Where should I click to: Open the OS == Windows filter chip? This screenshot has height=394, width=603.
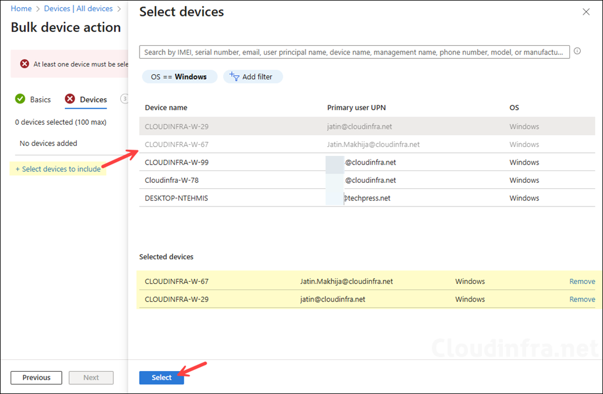click(x=180, y=76)
